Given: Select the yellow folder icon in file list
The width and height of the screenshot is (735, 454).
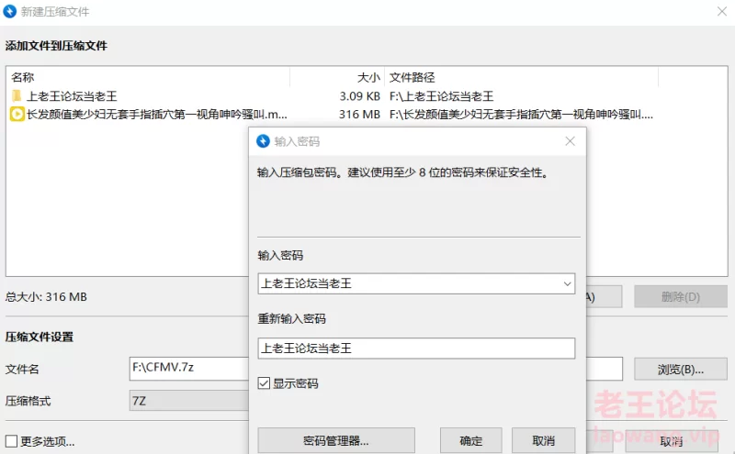Looking at the screenshot, I should 17,96.
